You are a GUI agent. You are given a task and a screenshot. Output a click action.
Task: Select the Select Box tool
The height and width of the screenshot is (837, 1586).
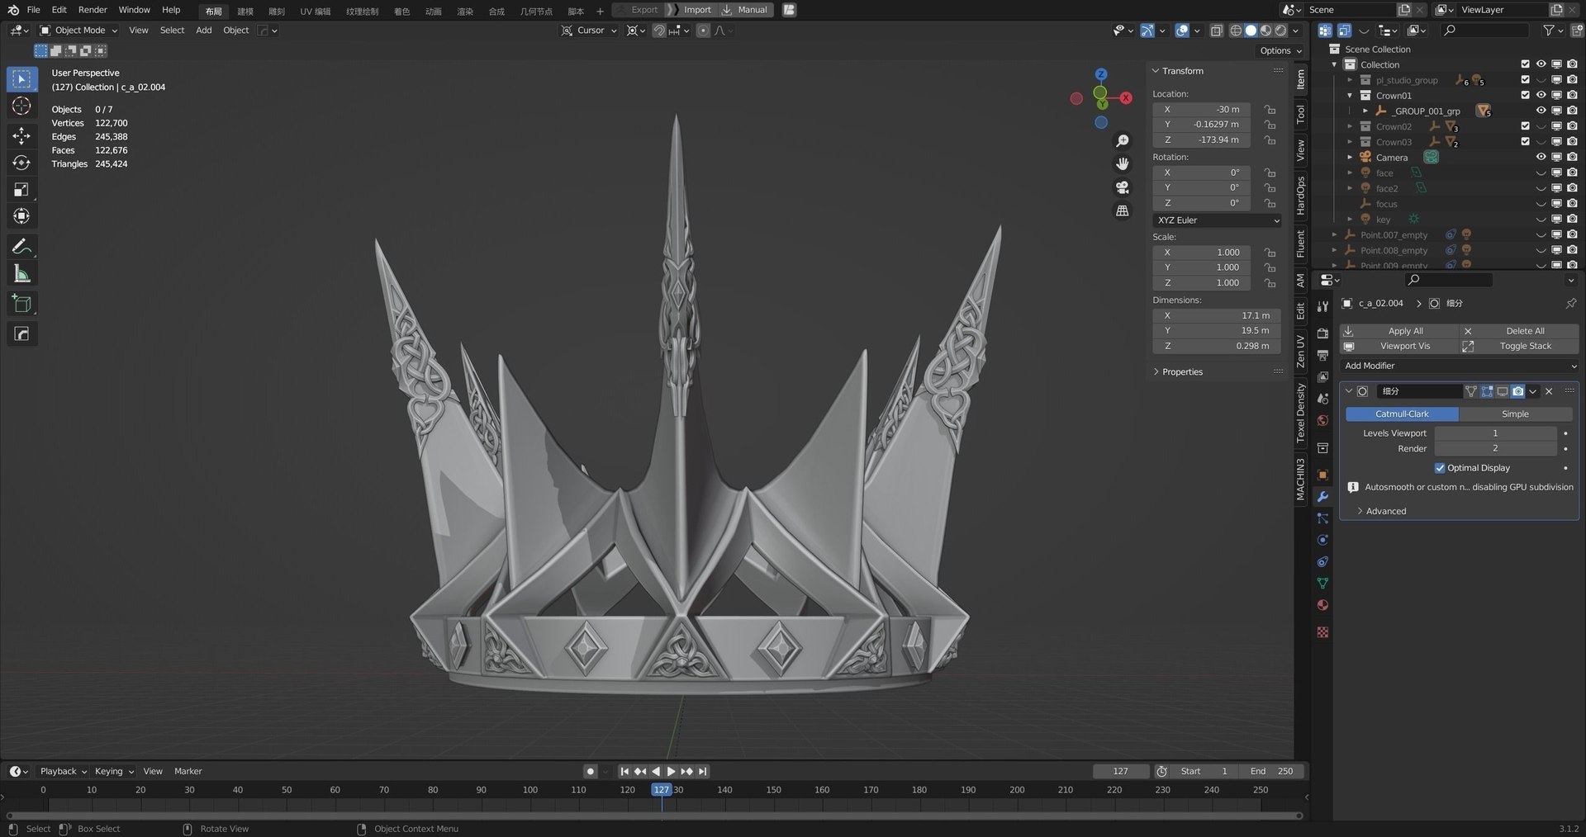pos(22,79)
